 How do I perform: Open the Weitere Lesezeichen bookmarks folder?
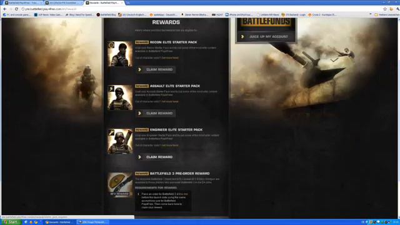point(387,15)
